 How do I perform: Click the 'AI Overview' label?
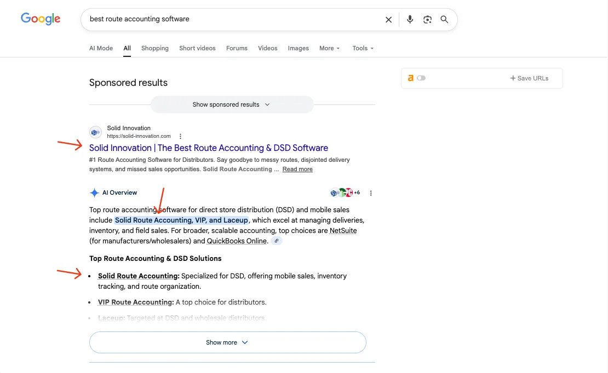[x=119, y=193]
